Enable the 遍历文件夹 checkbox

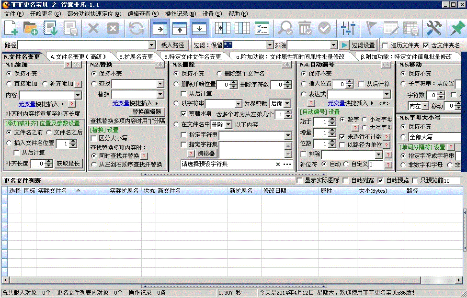point(386,45)
